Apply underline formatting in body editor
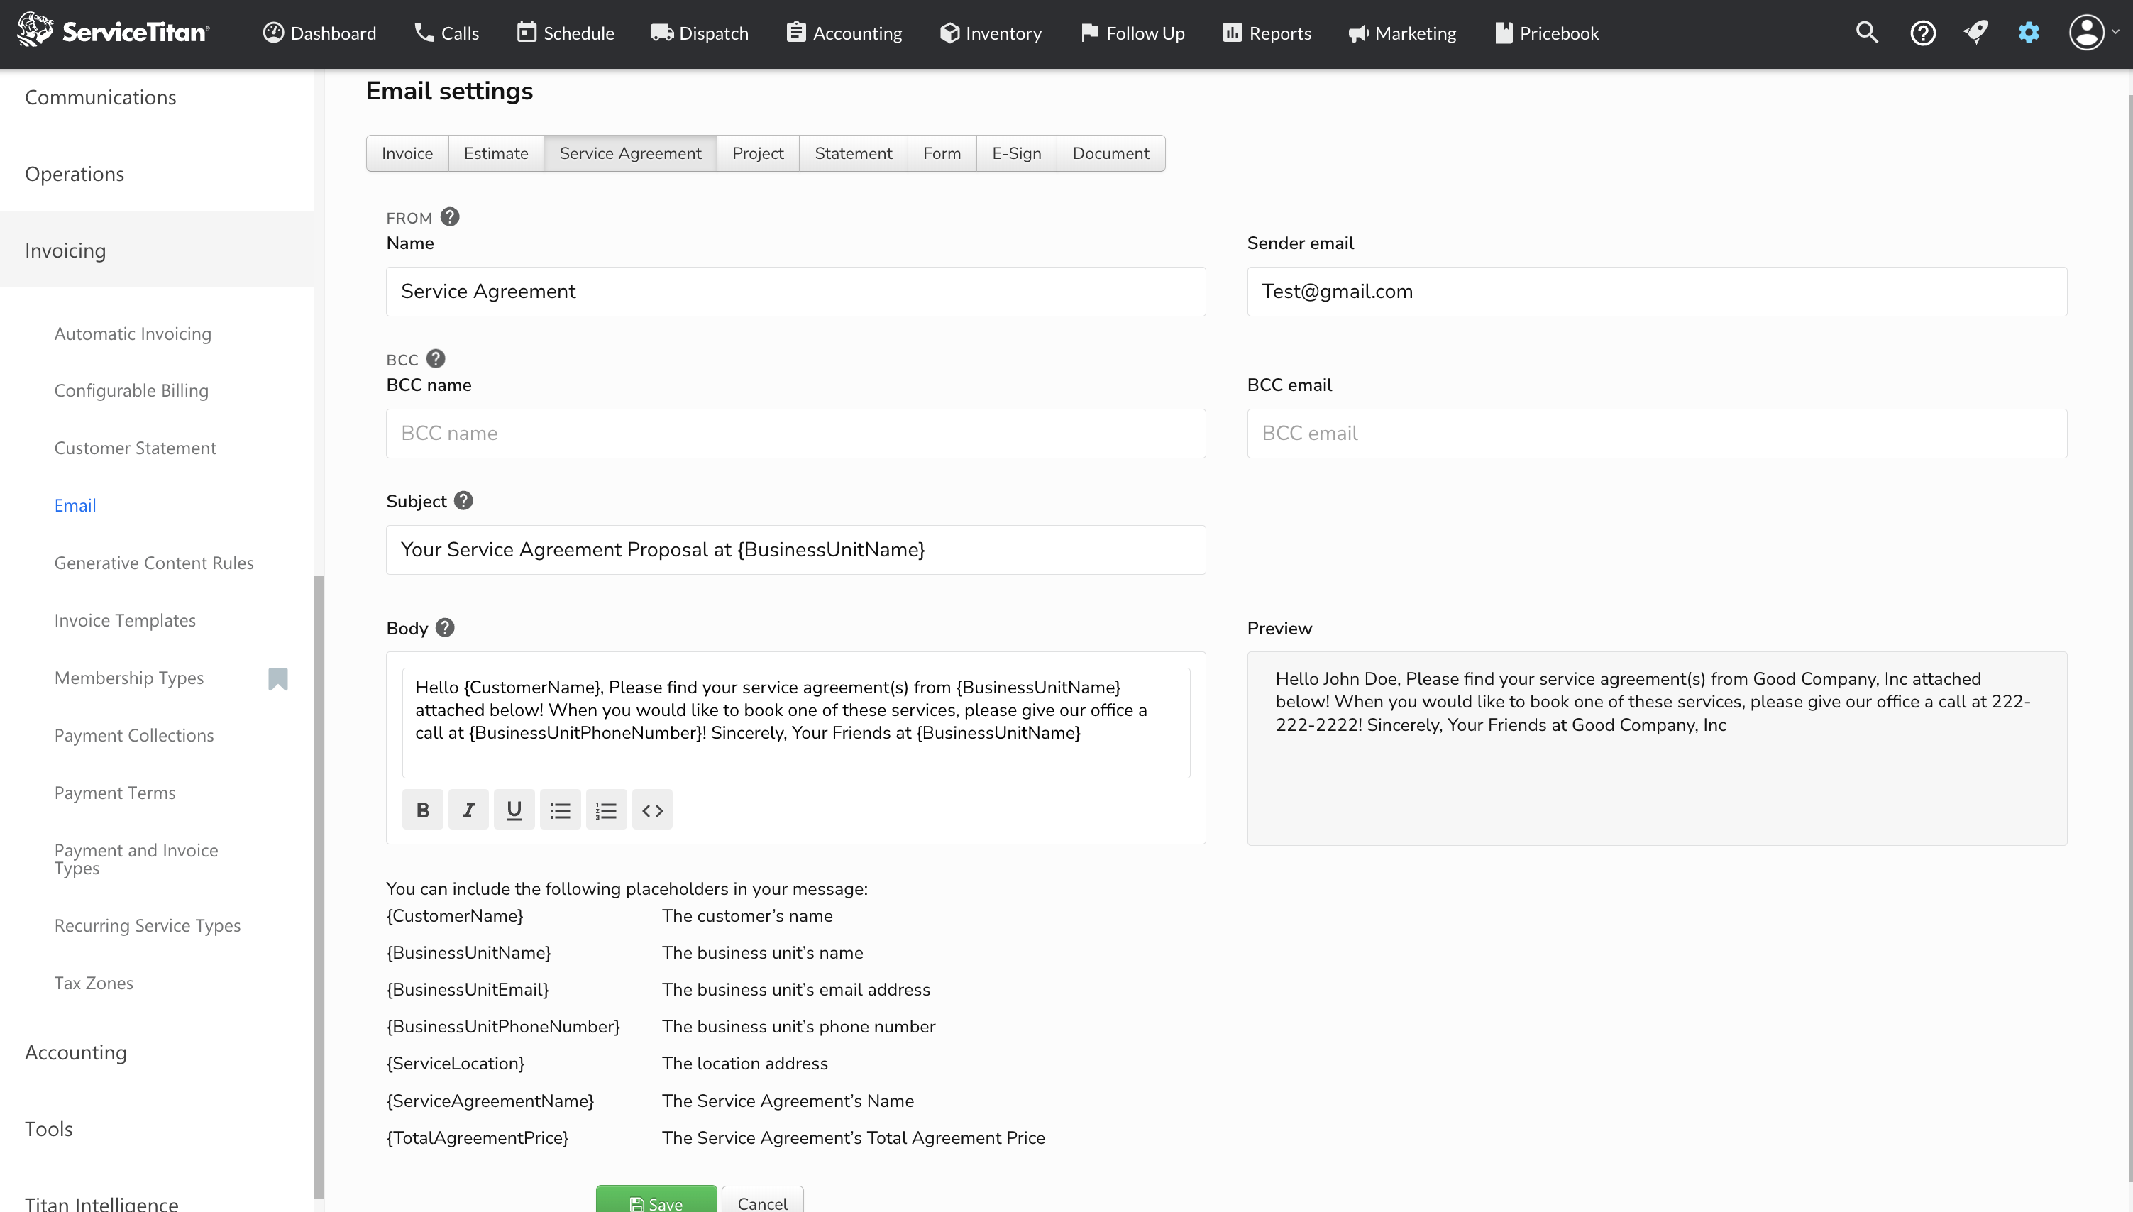2133x1212 pixels. 514,809
